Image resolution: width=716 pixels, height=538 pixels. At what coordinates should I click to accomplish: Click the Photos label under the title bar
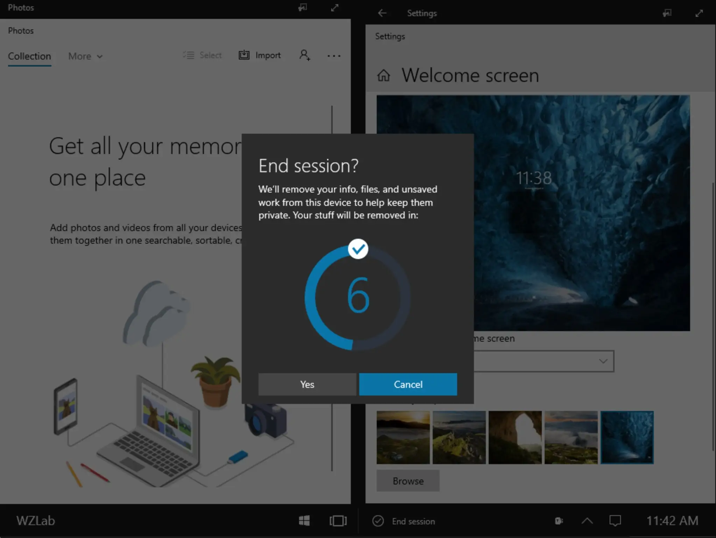[x=21, y=31]
